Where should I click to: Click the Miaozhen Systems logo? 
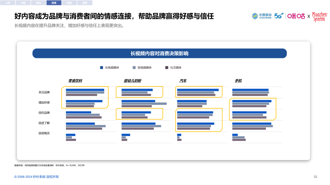pos(320,17)
